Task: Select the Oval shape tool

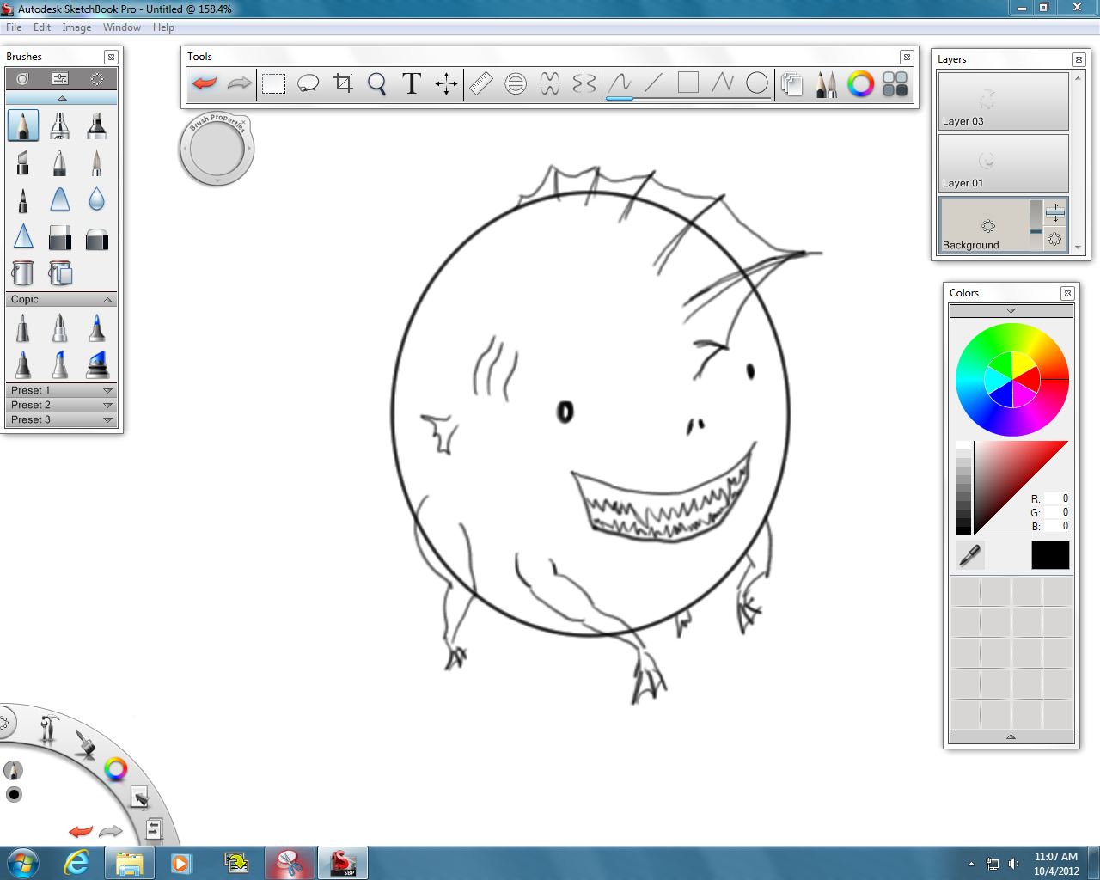Action: click(756, 82)
